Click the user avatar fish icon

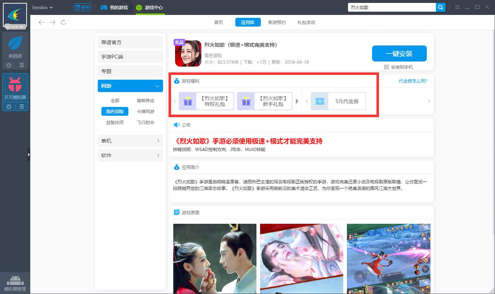(15, 16)
